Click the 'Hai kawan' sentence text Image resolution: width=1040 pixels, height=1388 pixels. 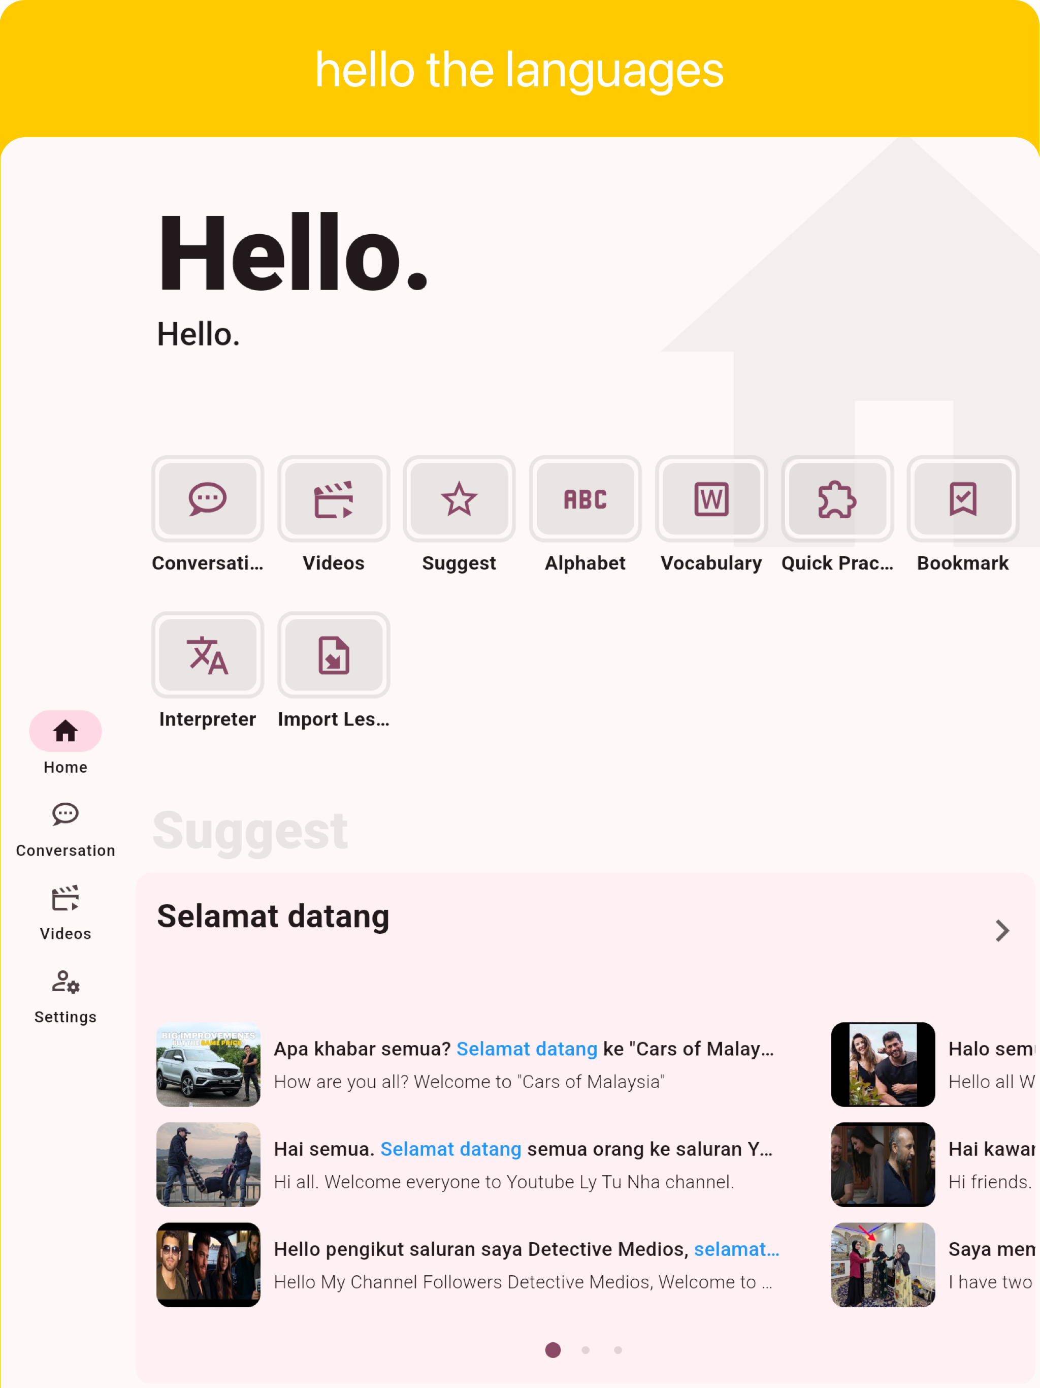[991, 1149]
